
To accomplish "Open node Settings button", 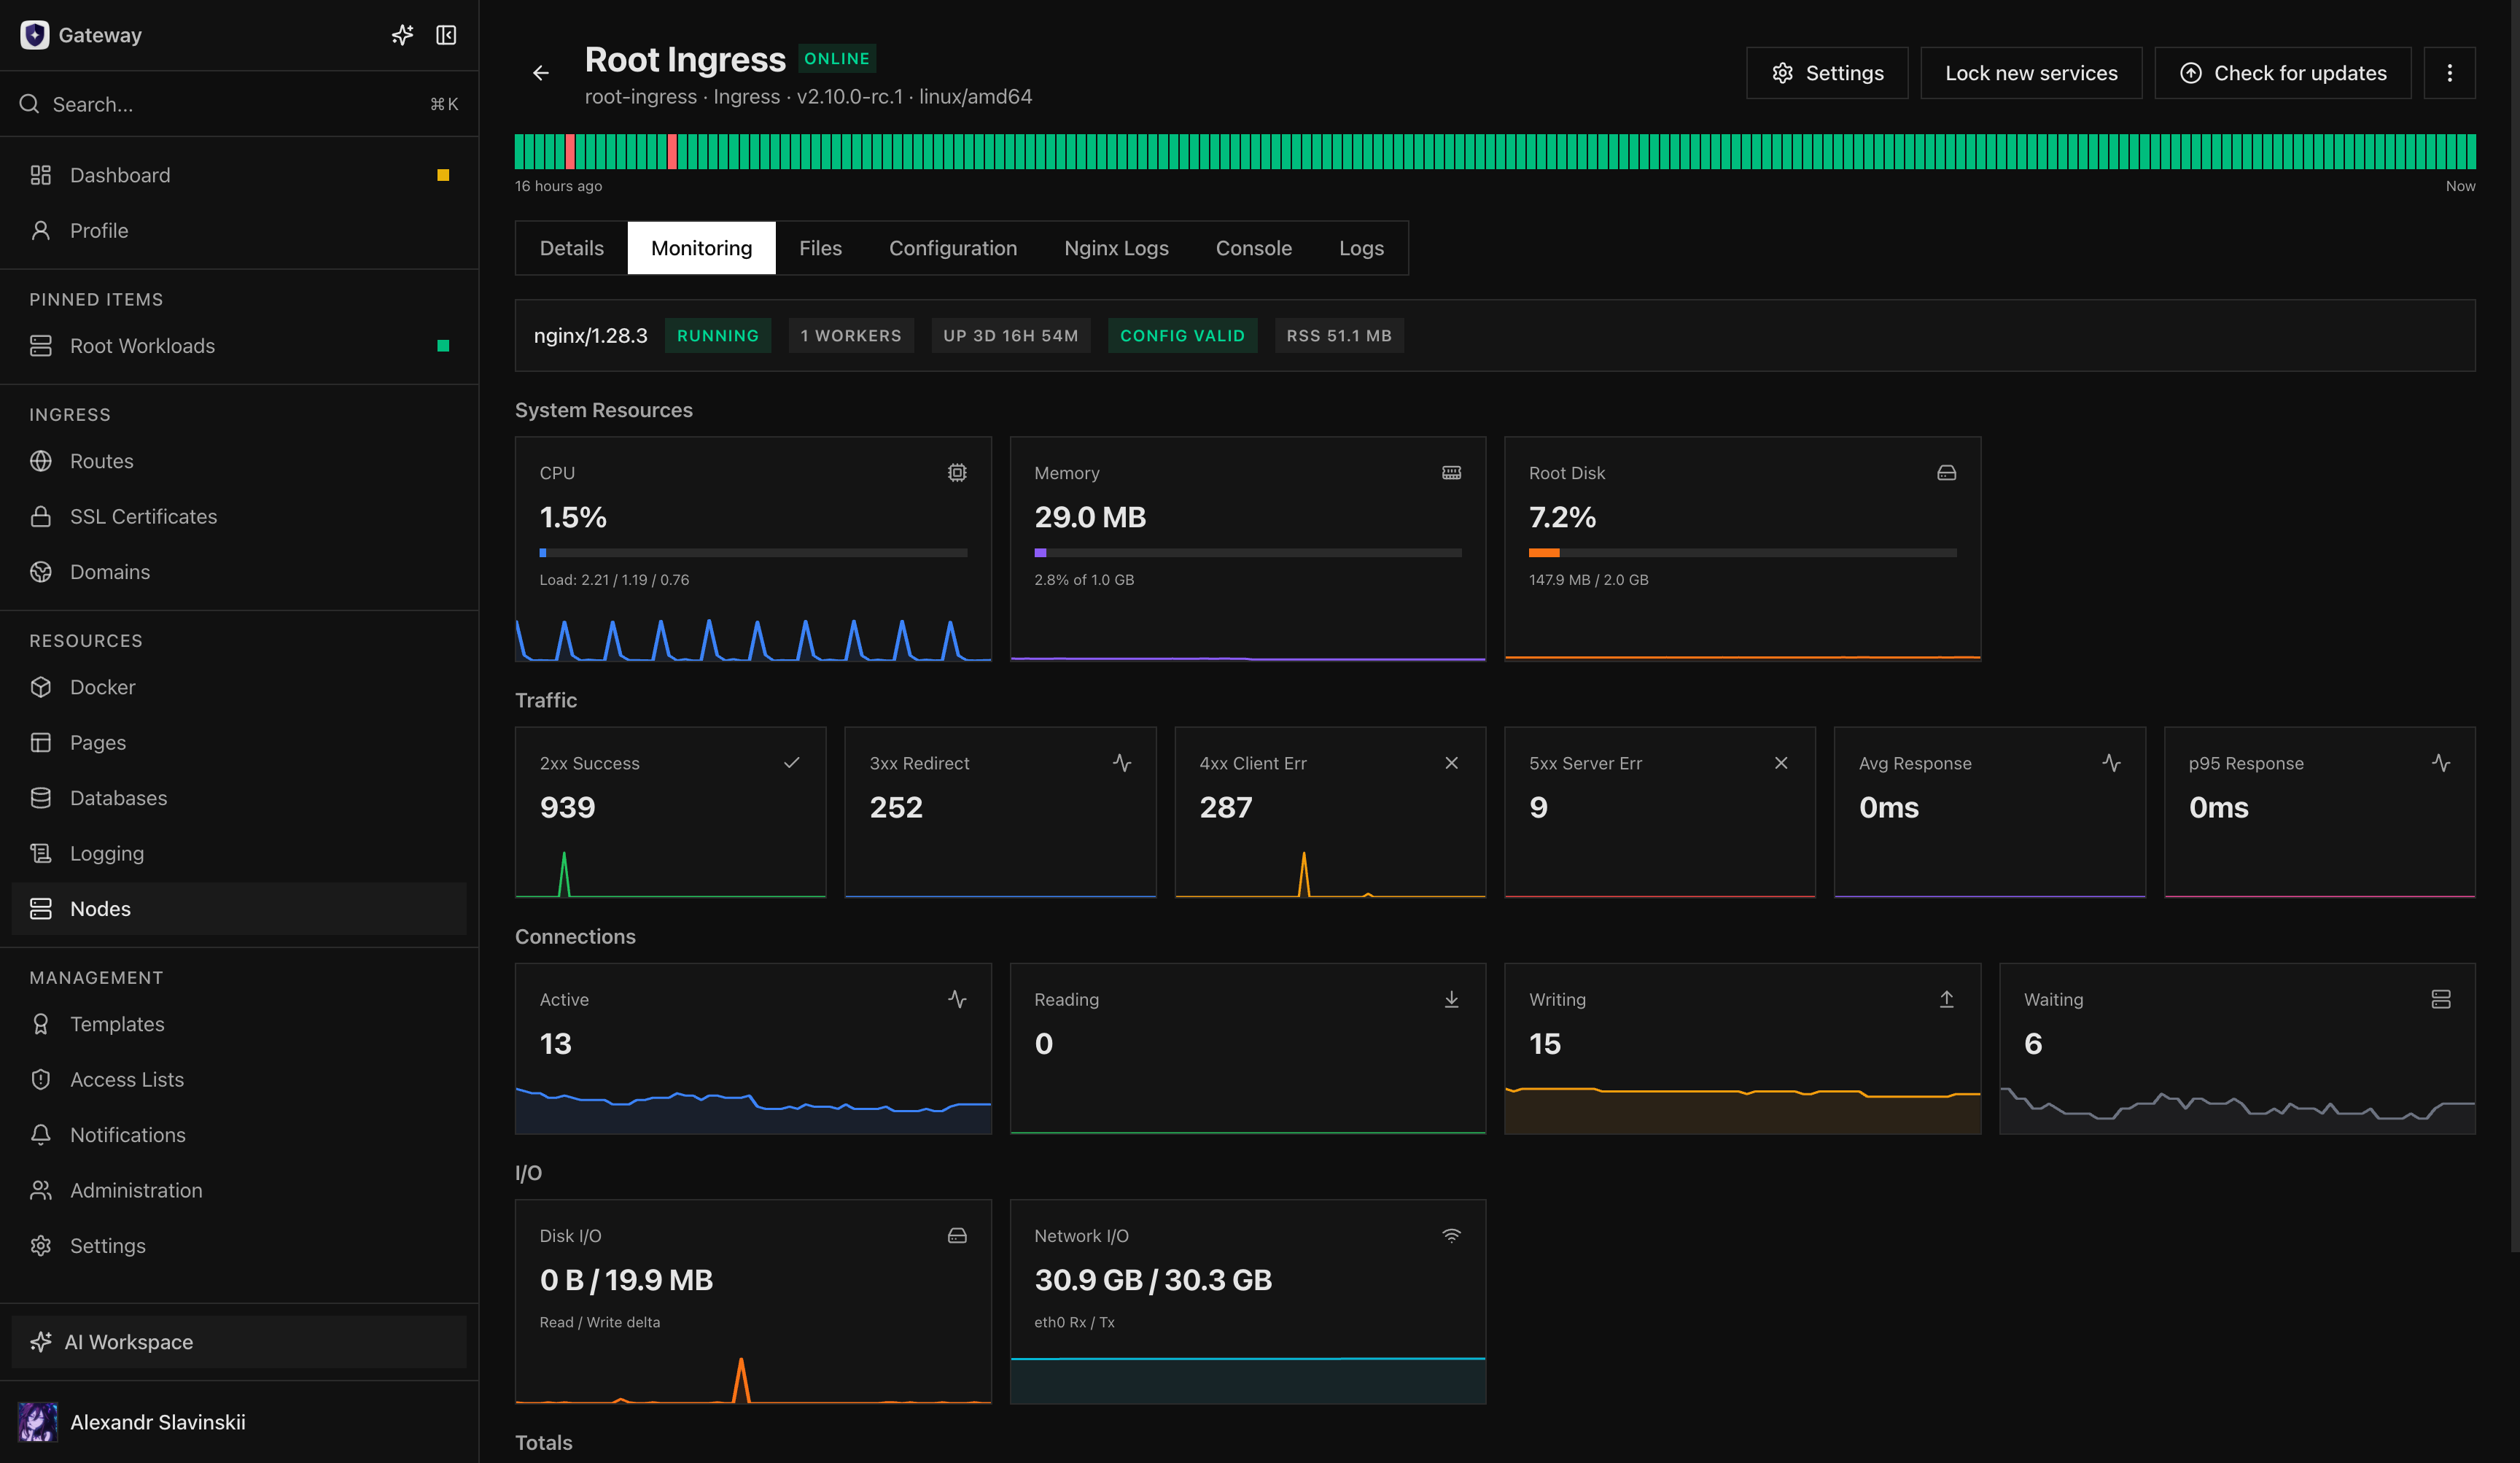I will pos(1827,73).
